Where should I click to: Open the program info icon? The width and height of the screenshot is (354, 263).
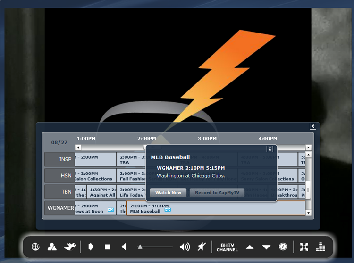pos(283,247)
